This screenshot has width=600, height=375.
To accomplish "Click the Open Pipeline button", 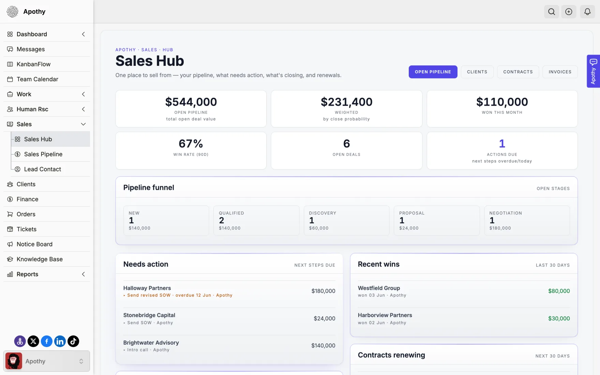I will tap(433, 72).
